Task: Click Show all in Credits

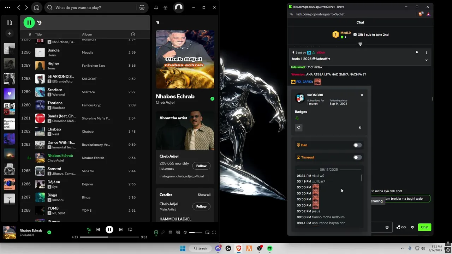Action: [204, 195]
